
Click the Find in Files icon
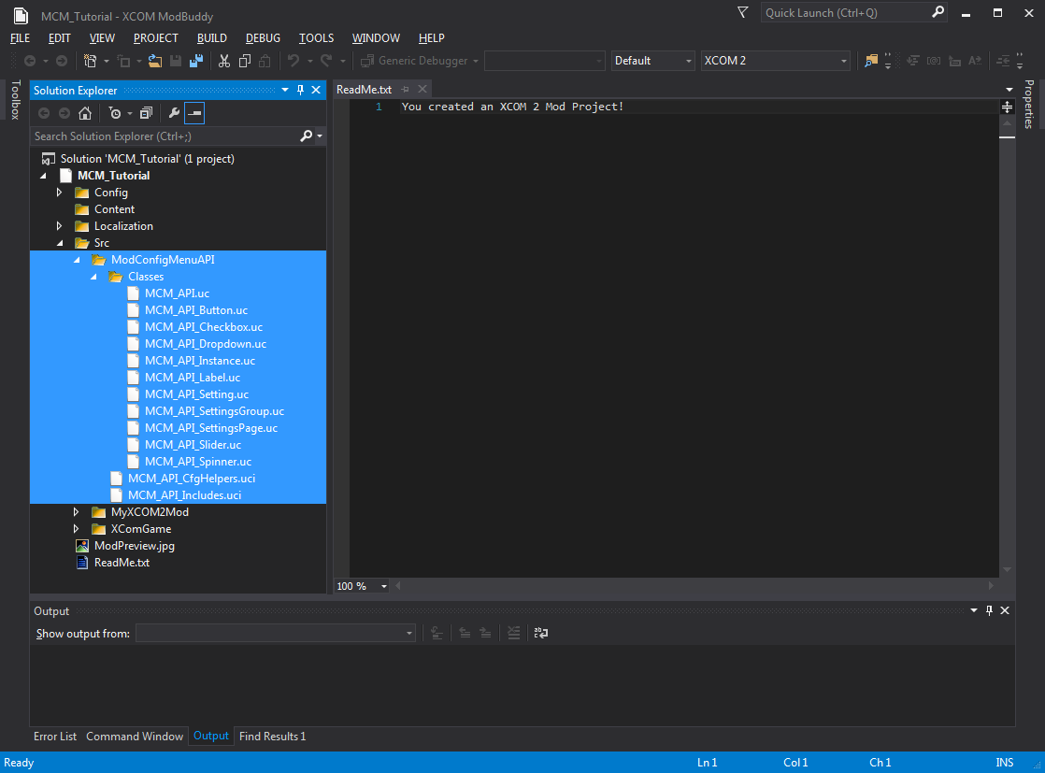pos(870,61)
